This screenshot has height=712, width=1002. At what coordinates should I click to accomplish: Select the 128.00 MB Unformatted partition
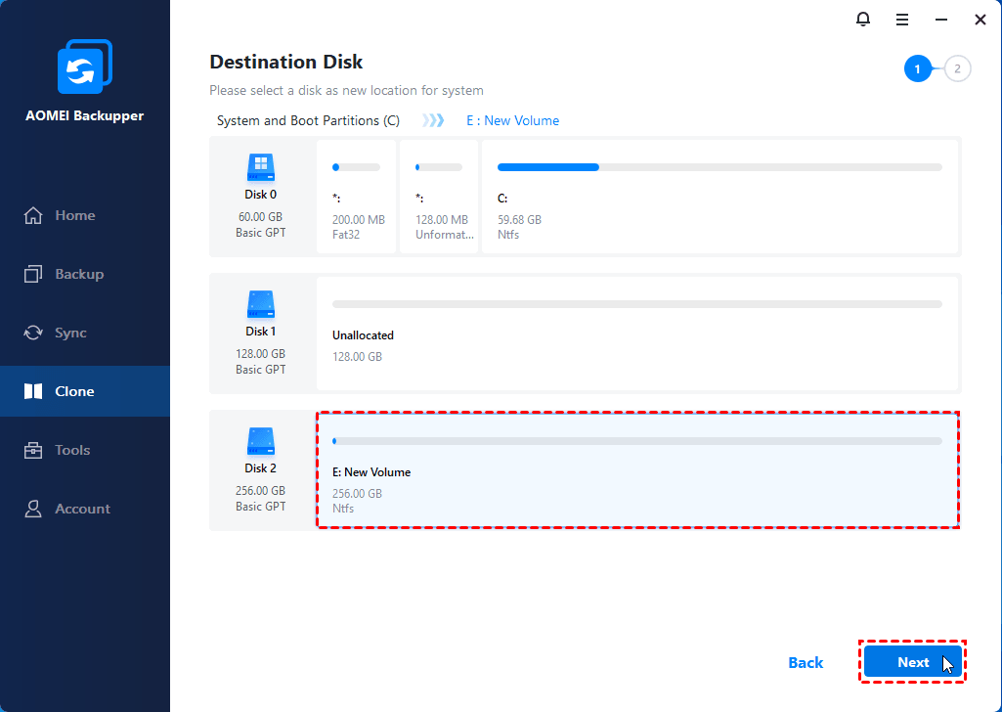click(439, 197)
